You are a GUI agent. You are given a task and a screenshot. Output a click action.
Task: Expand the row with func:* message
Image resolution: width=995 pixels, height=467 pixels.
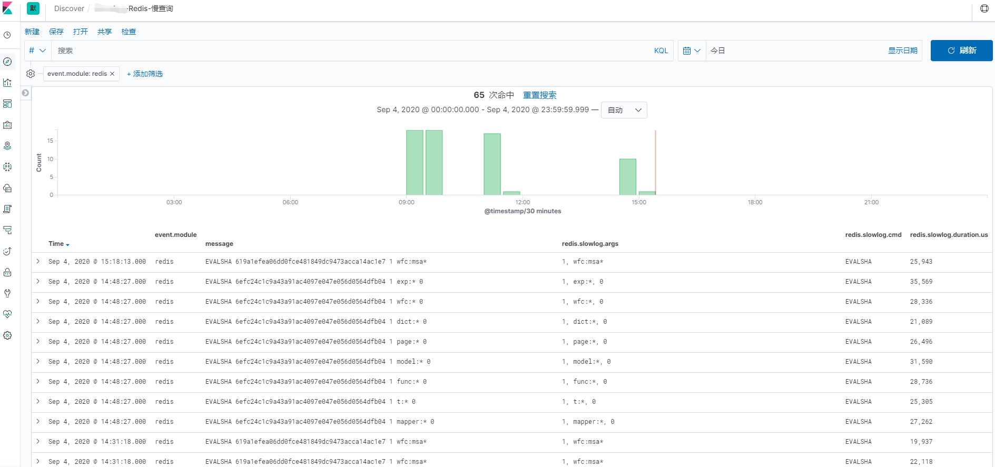pyautogui.click(x=38, y=381)
